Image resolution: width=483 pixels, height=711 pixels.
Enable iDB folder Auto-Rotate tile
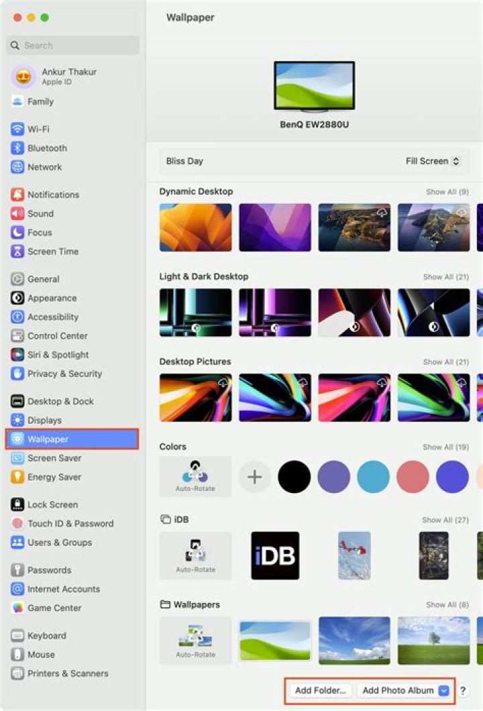[x=195, y=555]
